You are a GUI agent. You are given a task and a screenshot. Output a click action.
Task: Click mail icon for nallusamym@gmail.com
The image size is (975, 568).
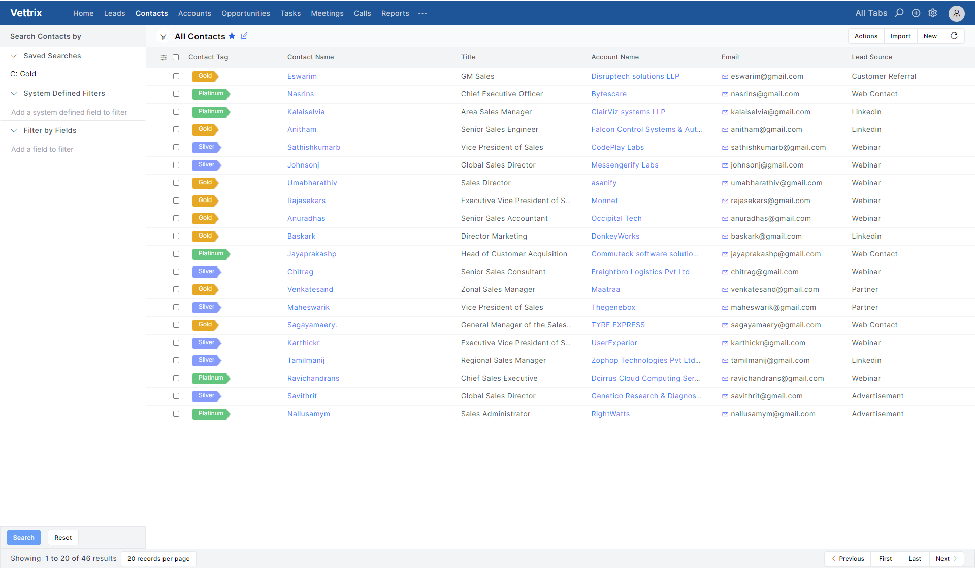pos(725,414)
